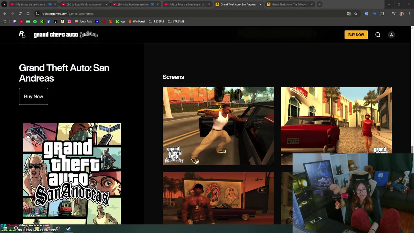This screenshot has height=233, width=414.
Task: Switch to 'La Rosa De Guadalupe Ab' tab
Action: (x=84, y=5)
